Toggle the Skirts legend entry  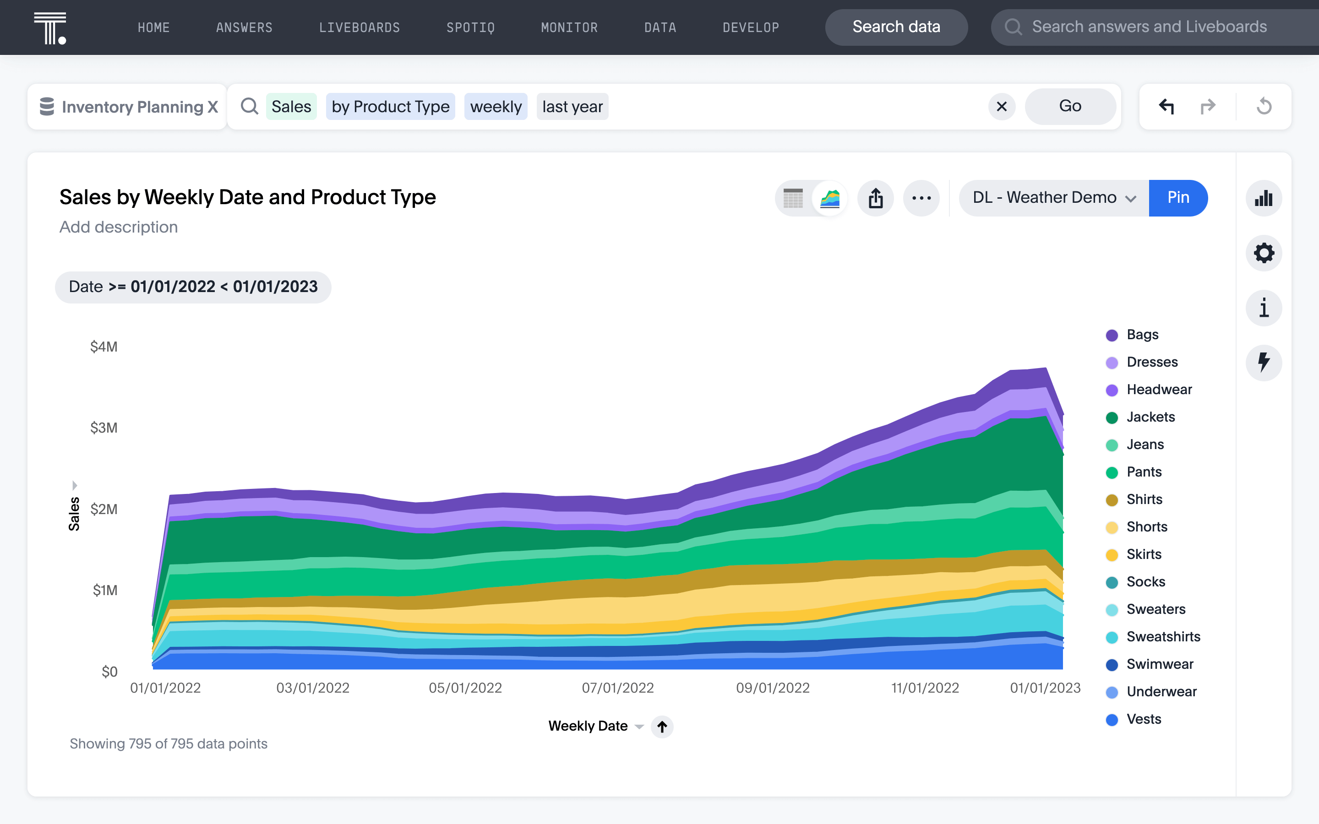pos(1134,555)
